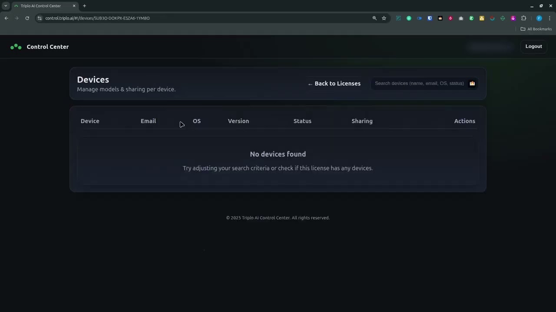Log out using the Logout button
This screenshot has width=556, height=312.
pos(534,46)
